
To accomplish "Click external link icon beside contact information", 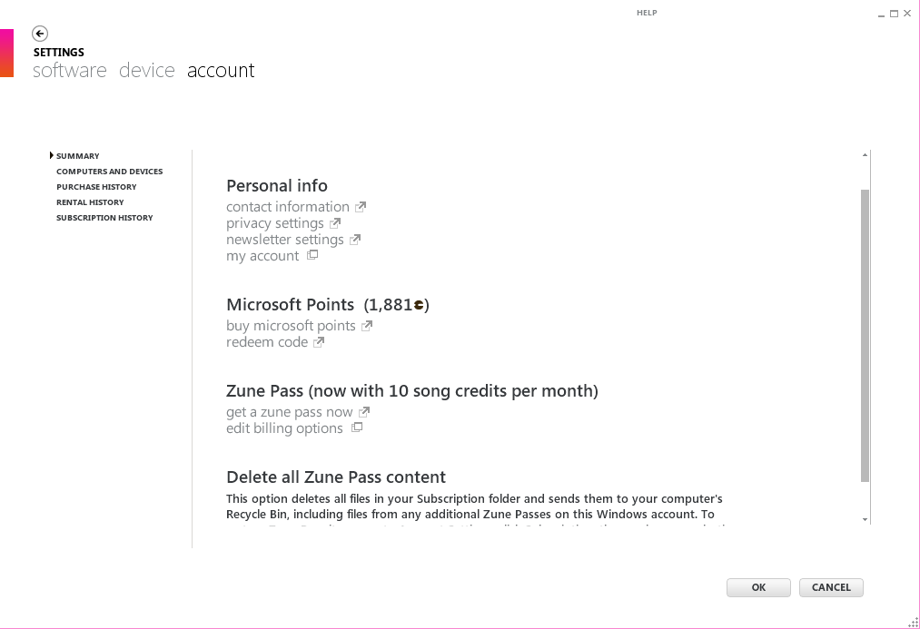I will [361, 207].
